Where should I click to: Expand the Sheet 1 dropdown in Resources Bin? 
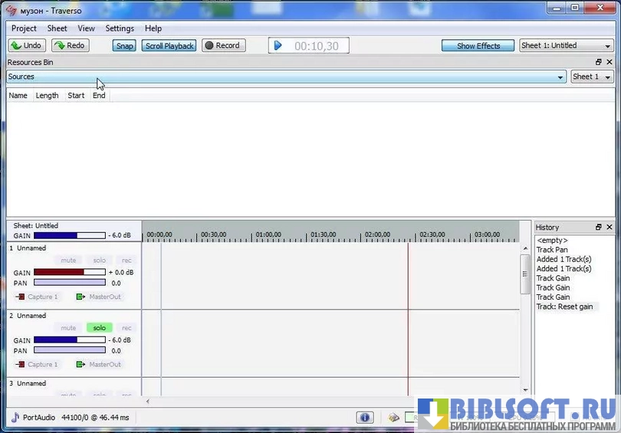593,77
